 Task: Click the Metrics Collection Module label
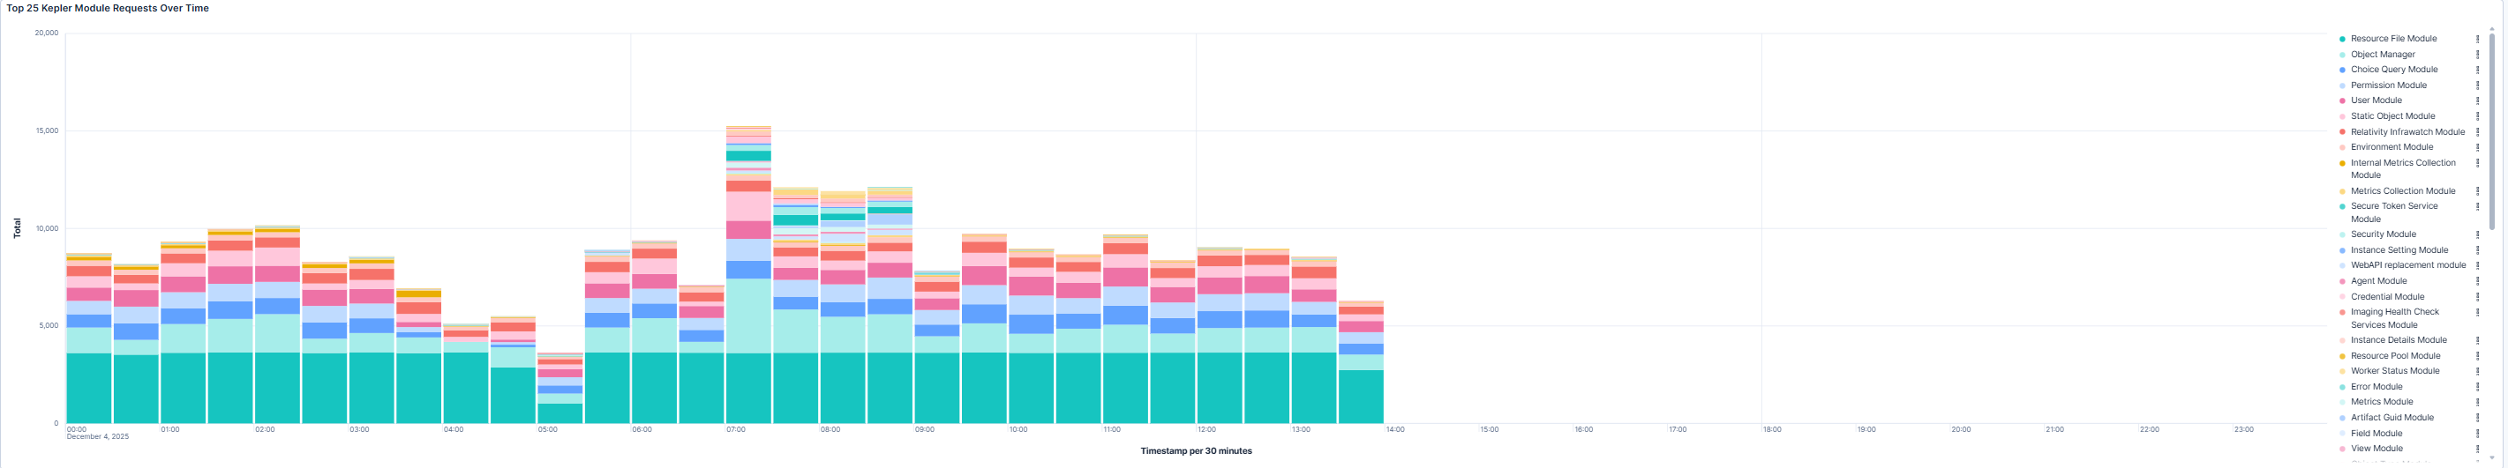click(2403, 191)
